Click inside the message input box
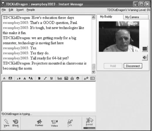 tap(49, 96)
